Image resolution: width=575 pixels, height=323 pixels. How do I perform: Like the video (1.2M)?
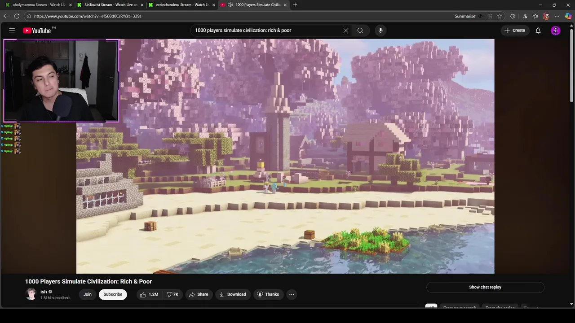pyautogui.click(x=149, y=294)
